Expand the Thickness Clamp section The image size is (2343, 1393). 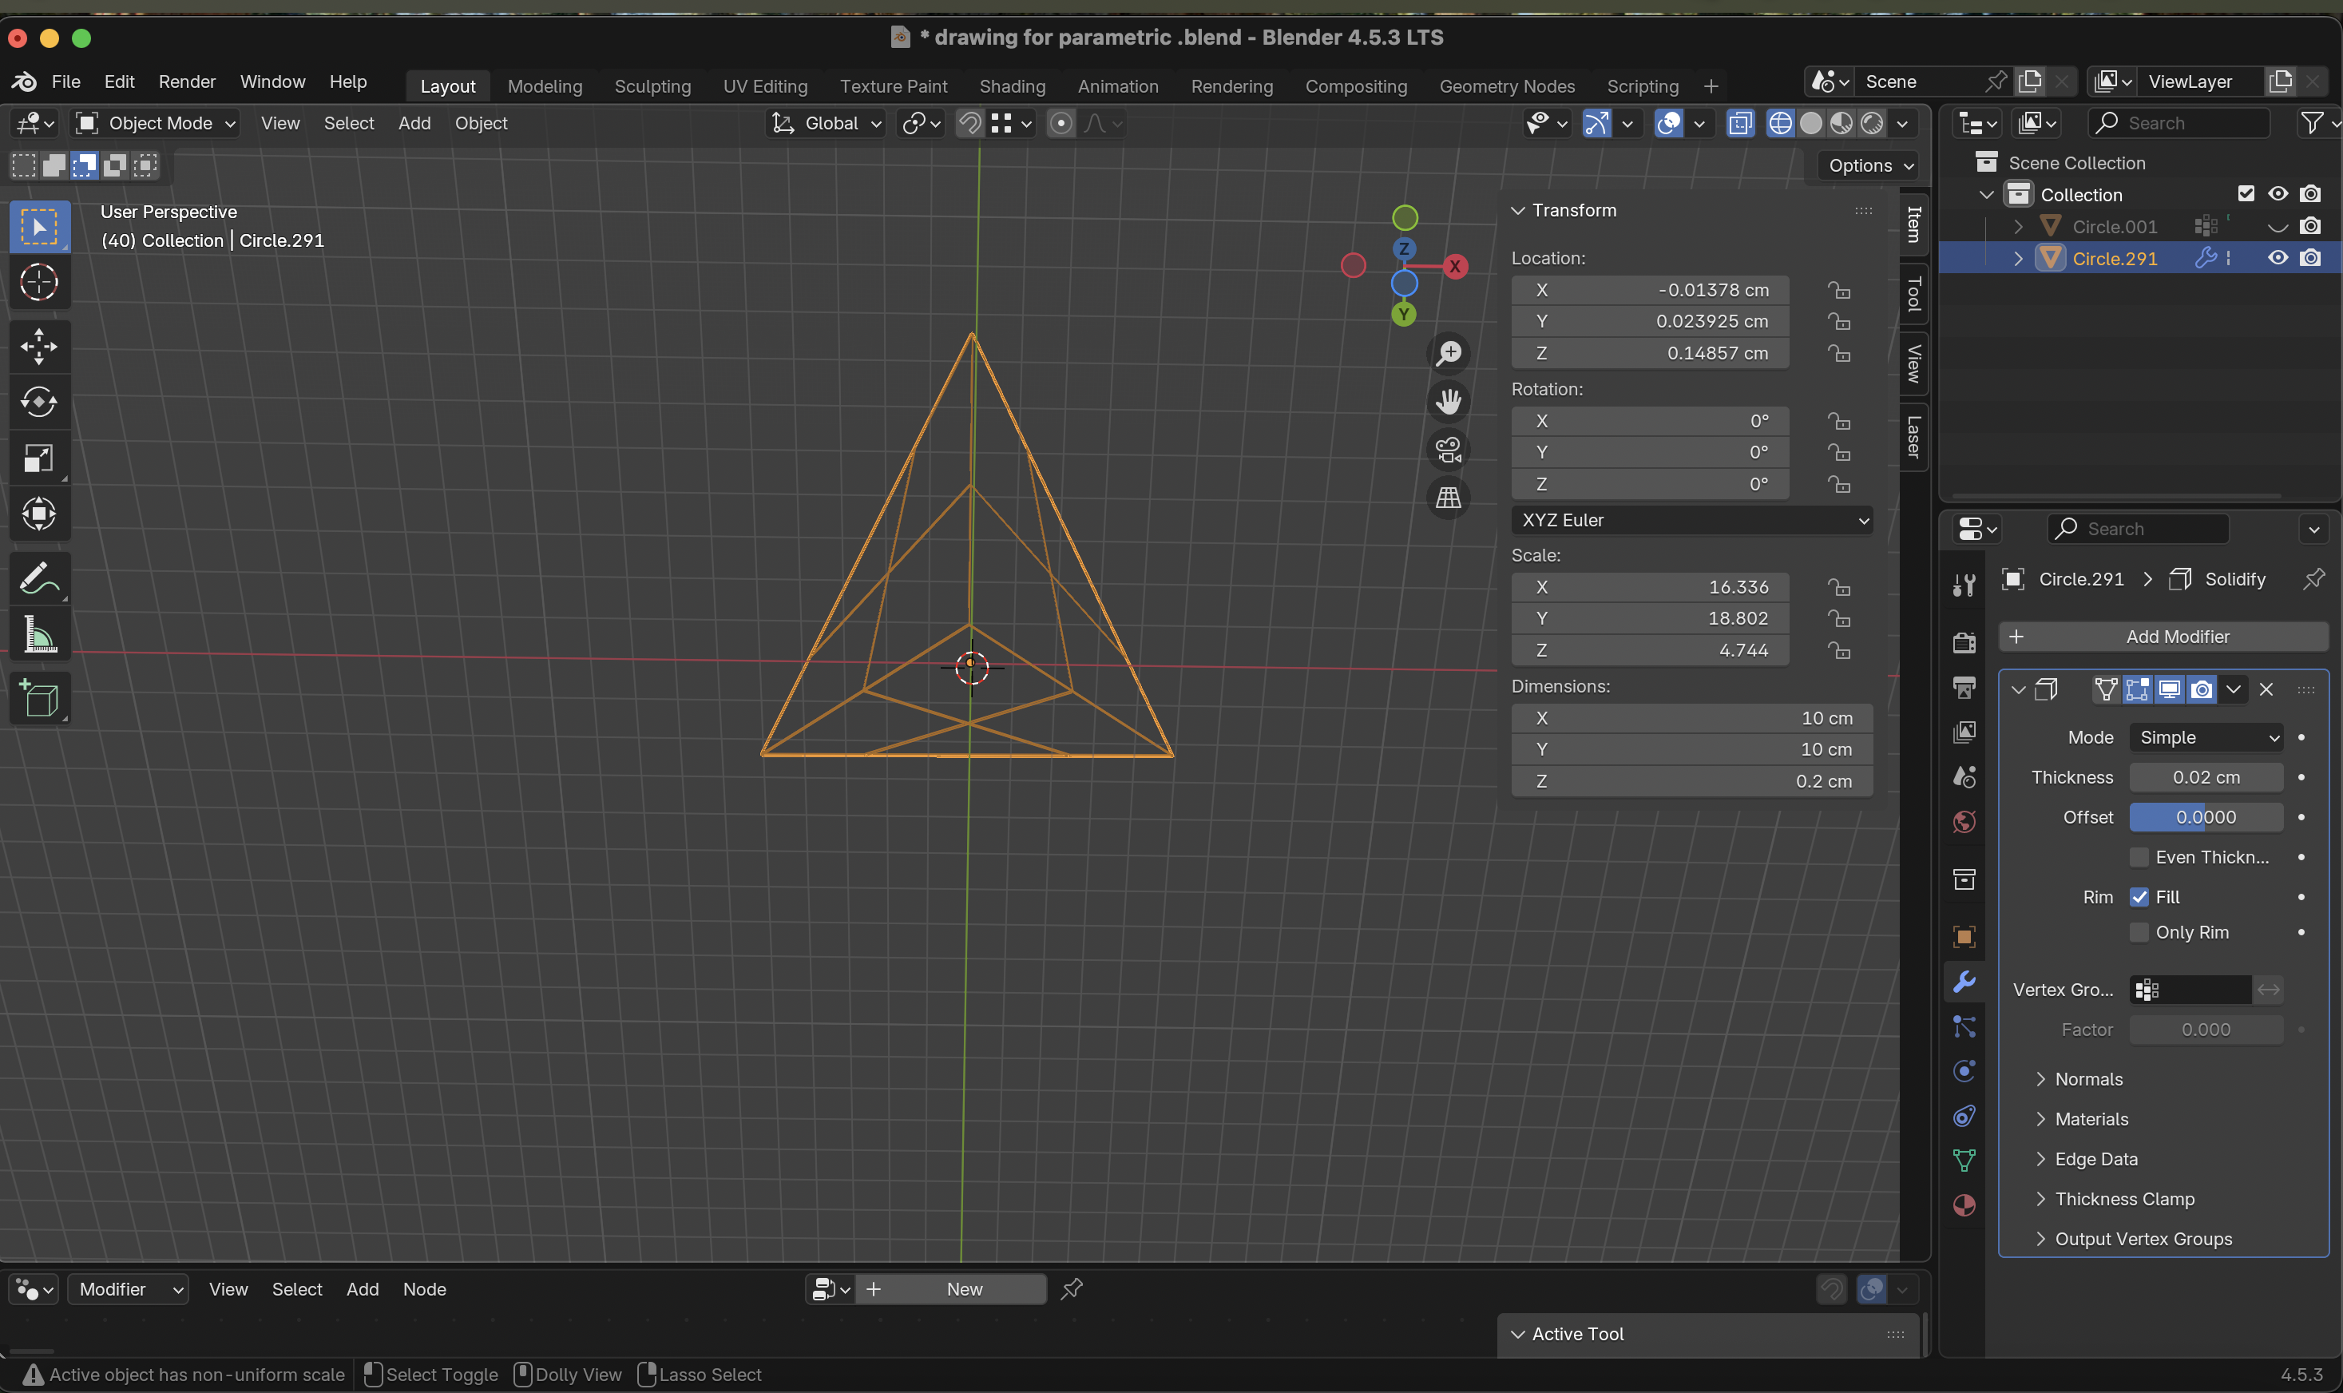(2123, 1199)
